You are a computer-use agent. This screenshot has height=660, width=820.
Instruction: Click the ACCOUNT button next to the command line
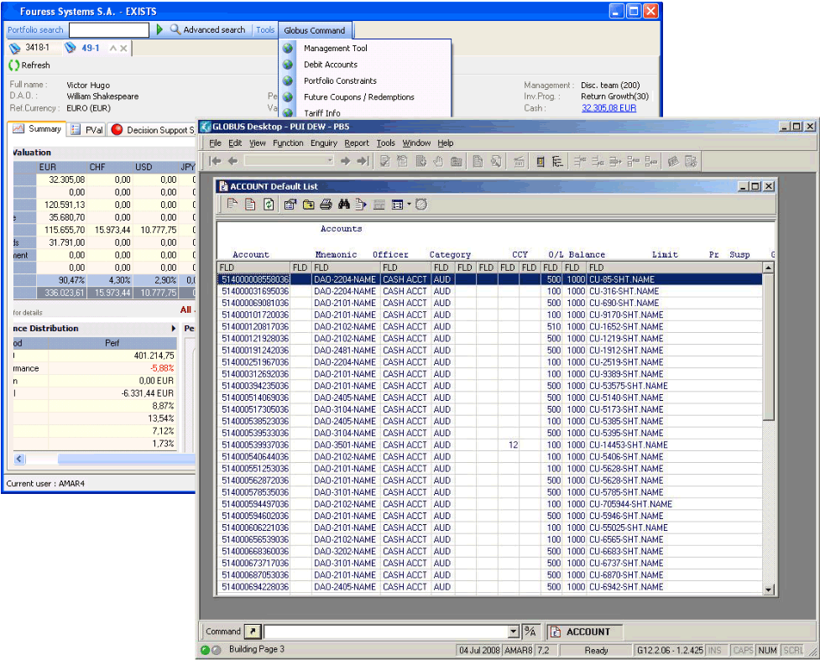tap(585, 631)
